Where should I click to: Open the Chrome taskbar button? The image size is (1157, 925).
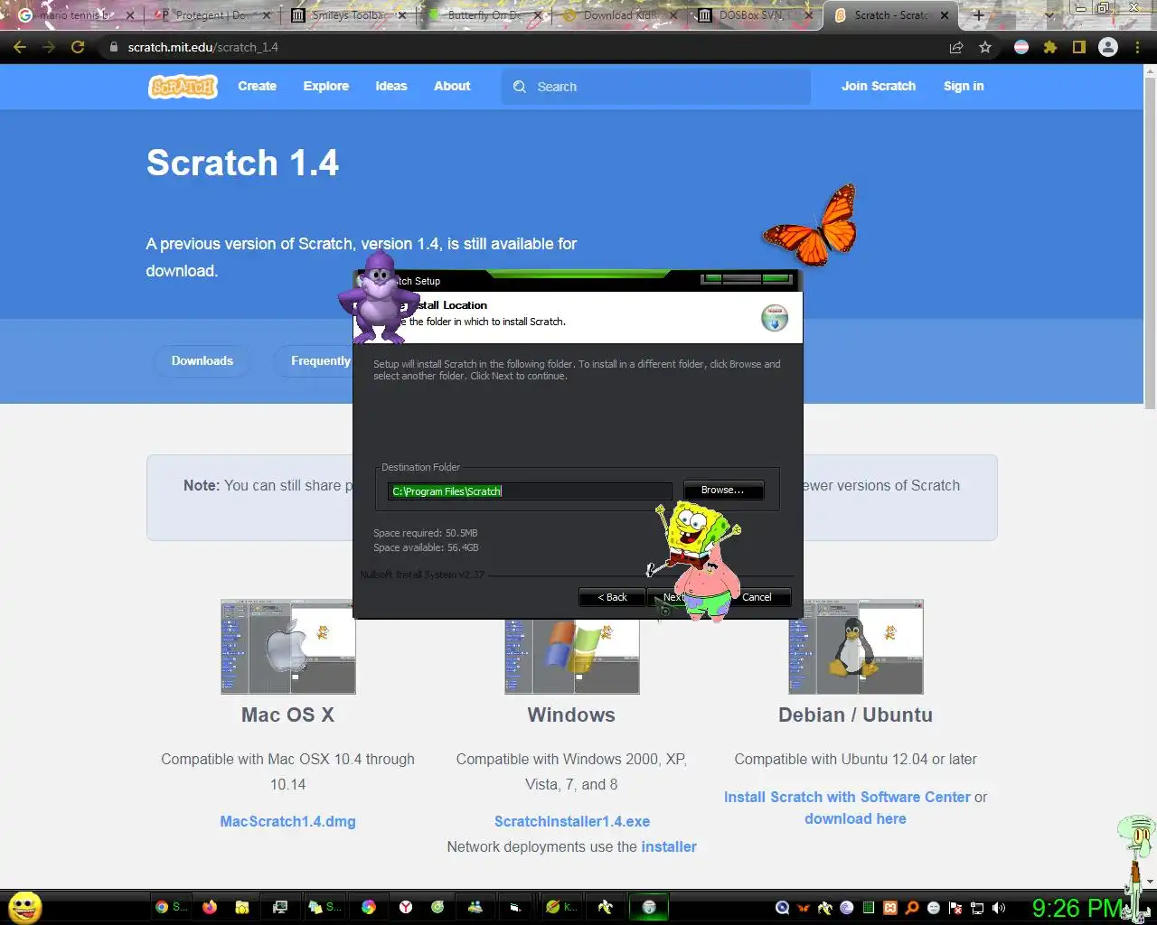pos(171,907)
